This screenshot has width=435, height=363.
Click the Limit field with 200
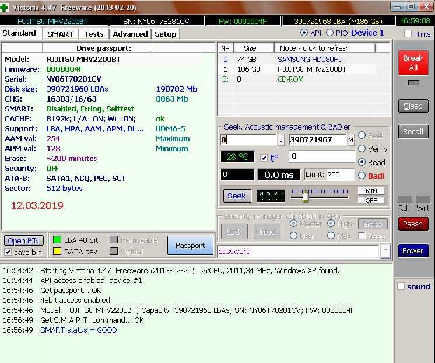341,174
